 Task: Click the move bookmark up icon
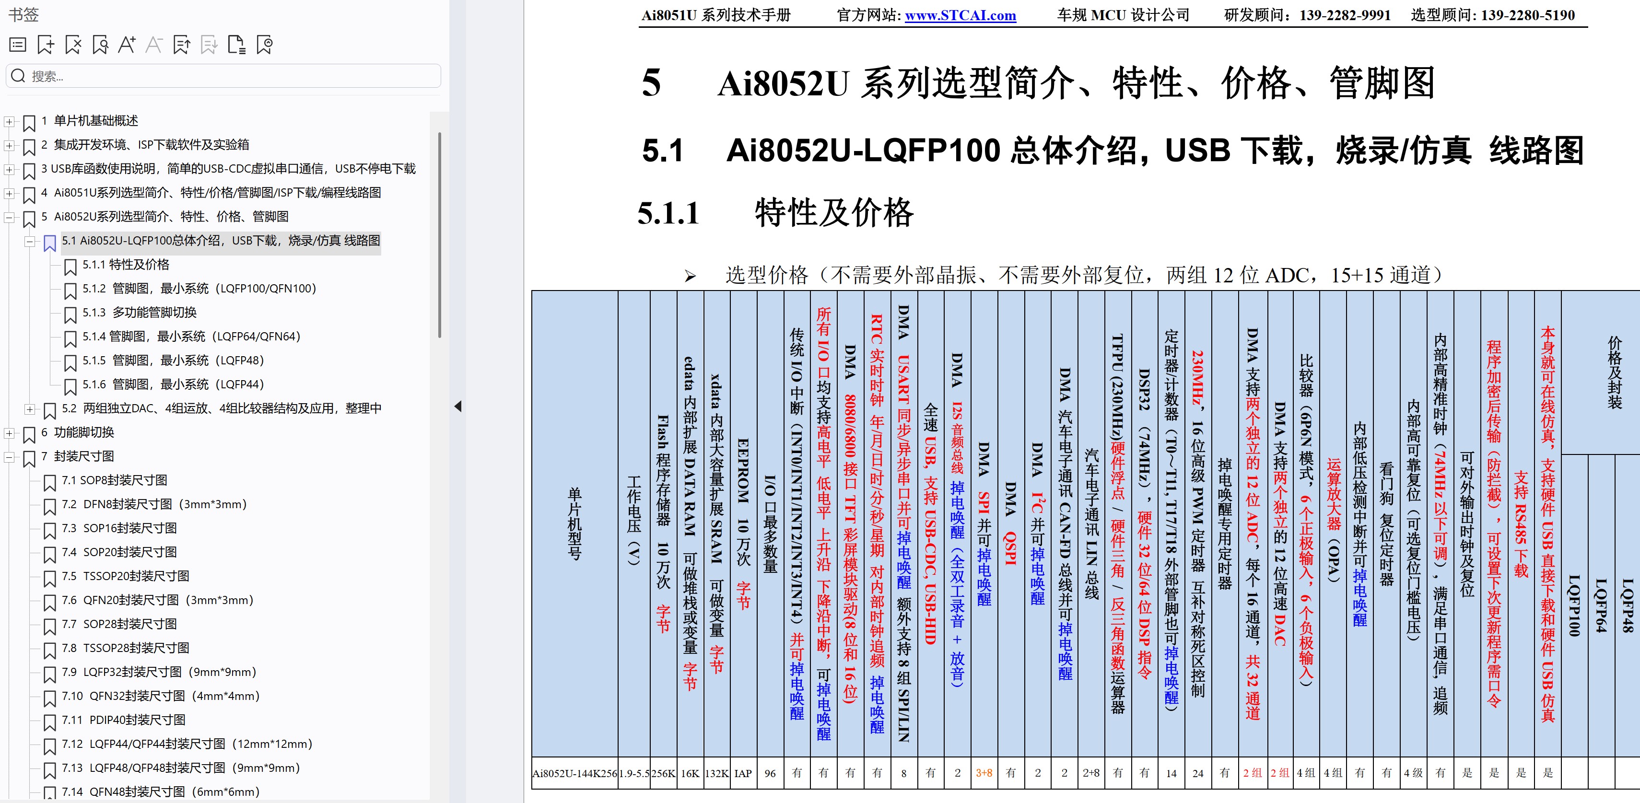182,45
